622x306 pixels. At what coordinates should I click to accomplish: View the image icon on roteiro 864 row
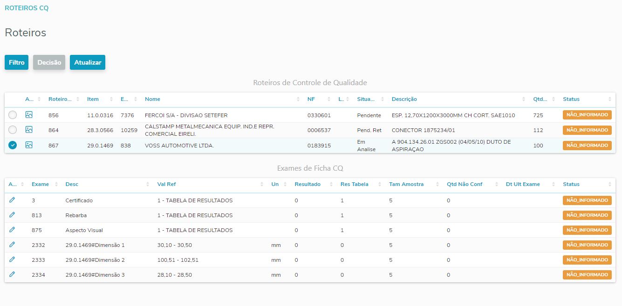click(x=29, y=130)
